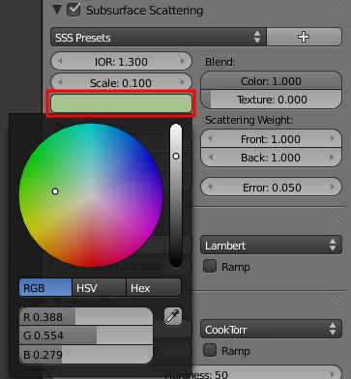Add a new SSS preset with plus icon

(304, 37)
